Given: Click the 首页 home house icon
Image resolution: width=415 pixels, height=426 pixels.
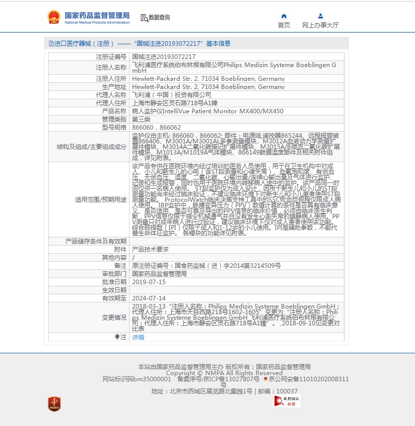Looking at the screenshot, I should pos(284,16).
